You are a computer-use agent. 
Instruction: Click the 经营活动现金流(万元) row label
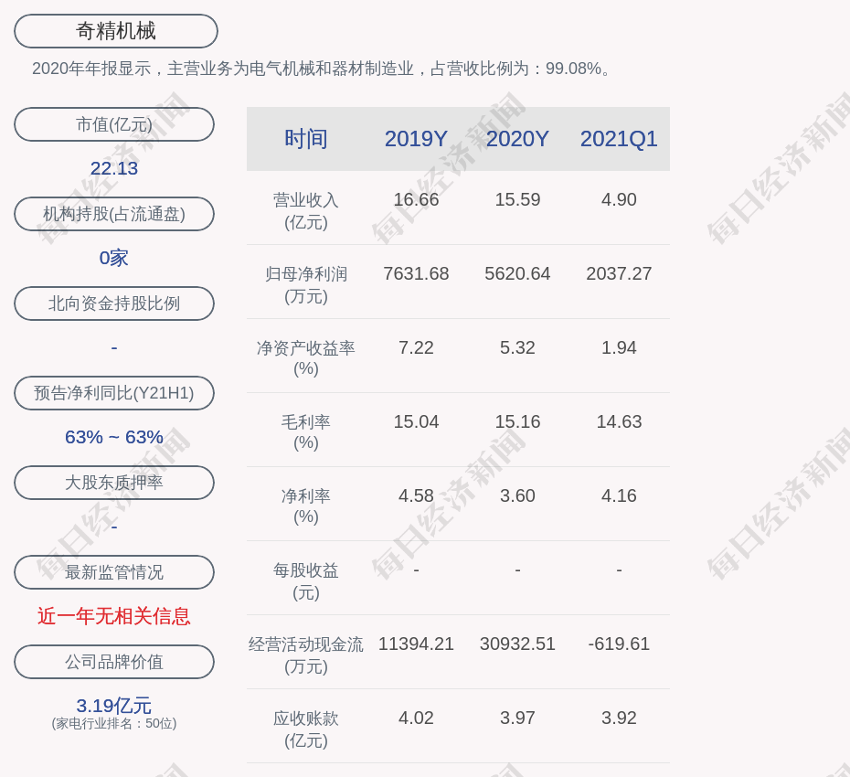(306, 655)
